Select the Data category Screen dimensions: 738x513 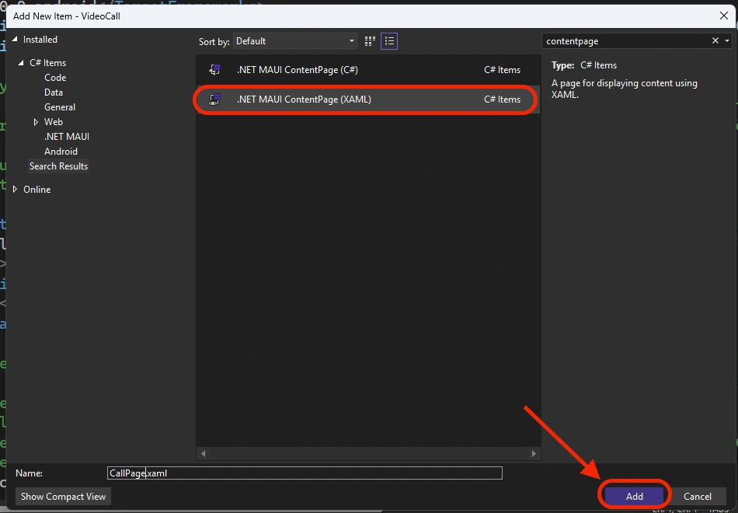click(53, 92)
